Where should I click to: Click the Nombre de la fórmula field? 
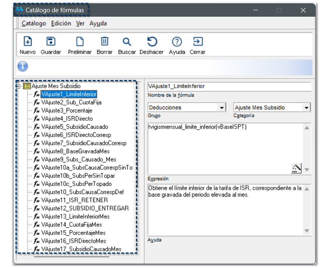[x=229, y=86]
